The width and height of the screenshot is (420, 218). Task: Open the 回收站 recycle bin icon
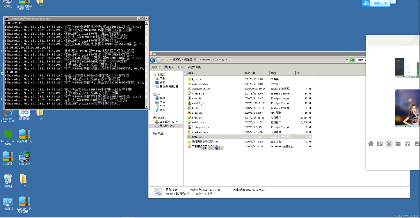8,181
